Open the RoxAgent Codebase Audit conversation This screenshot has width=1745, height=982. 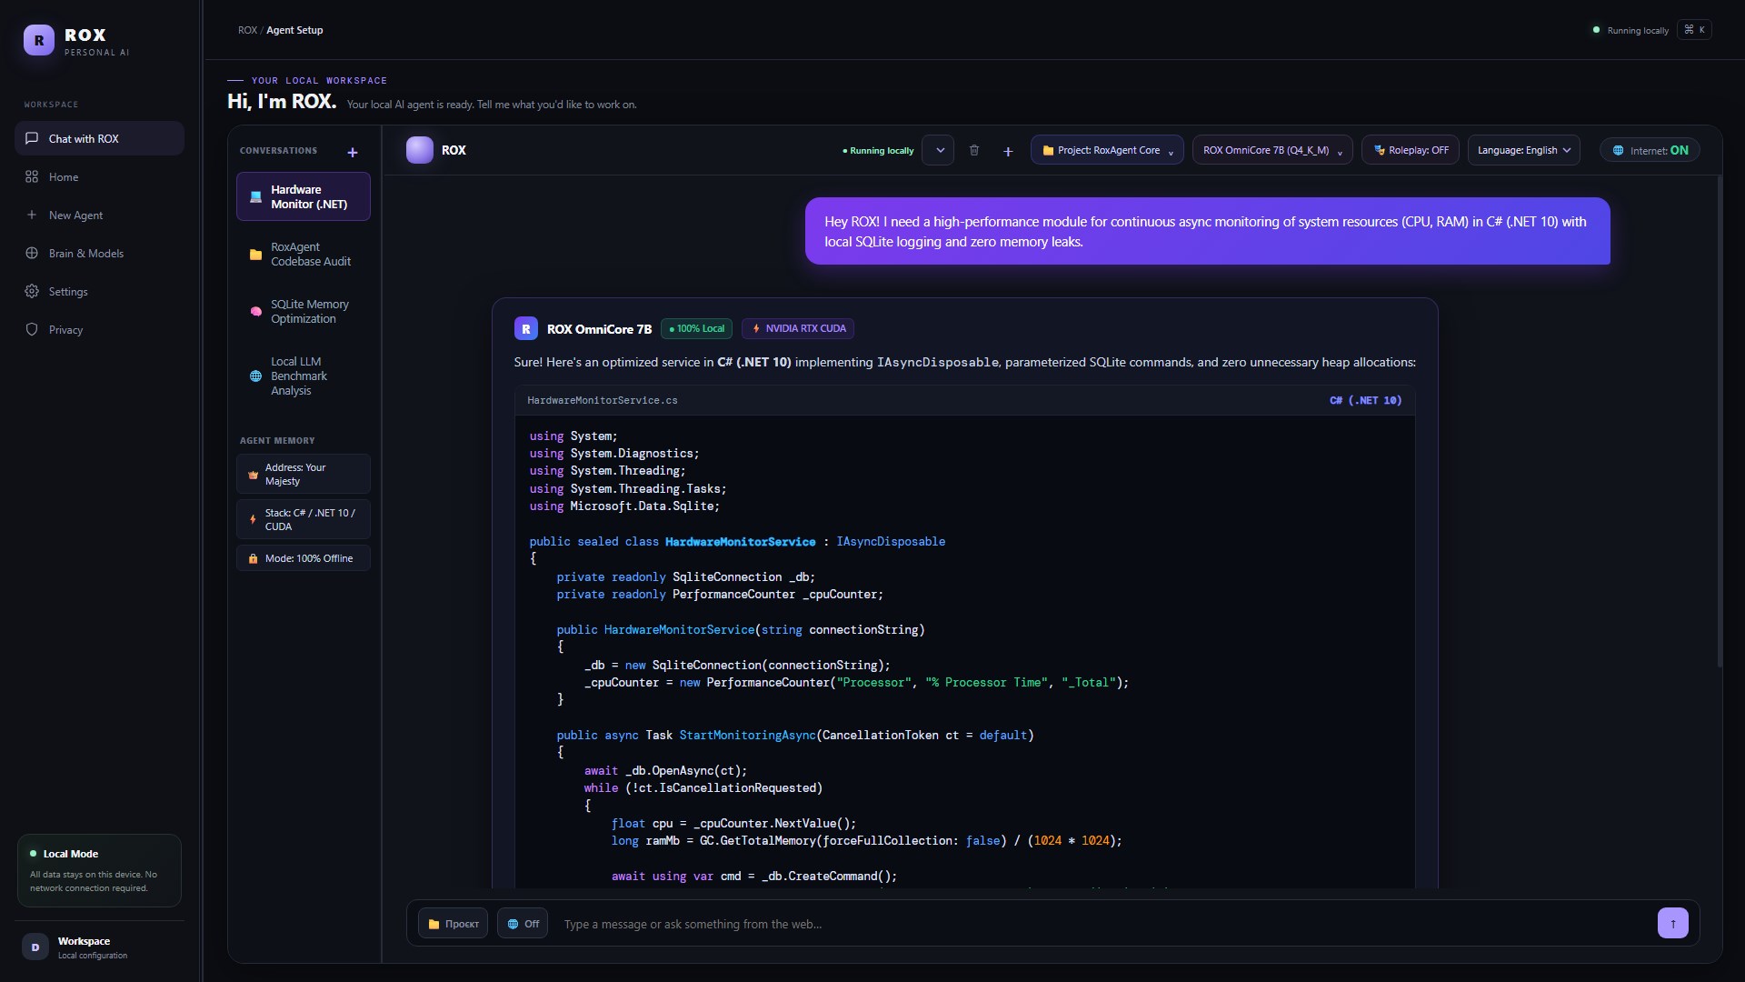click(304, 255)
